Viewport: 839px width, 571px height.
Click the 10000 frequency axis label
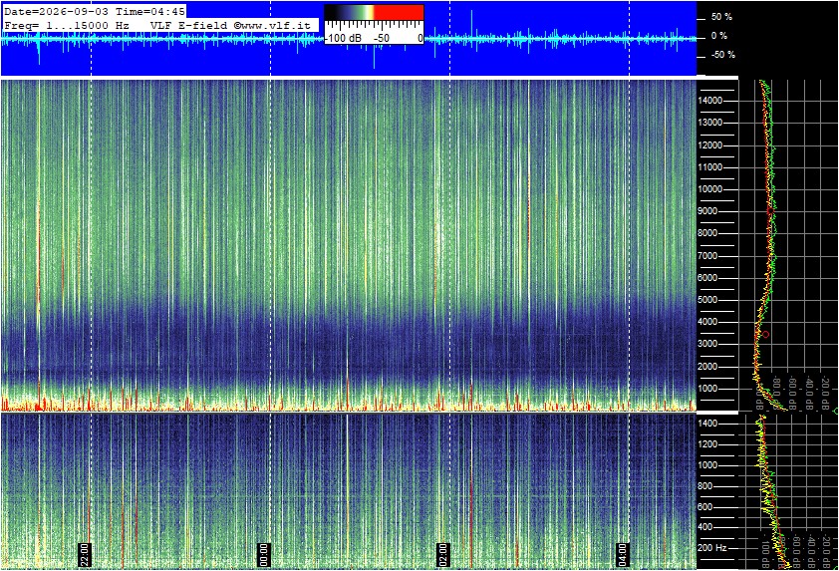710,189
